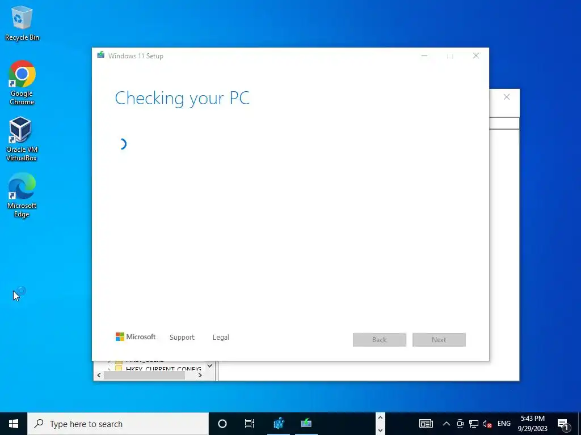Change the ENG input language
The width and height of the screenshot is (581, 435).
504,424
